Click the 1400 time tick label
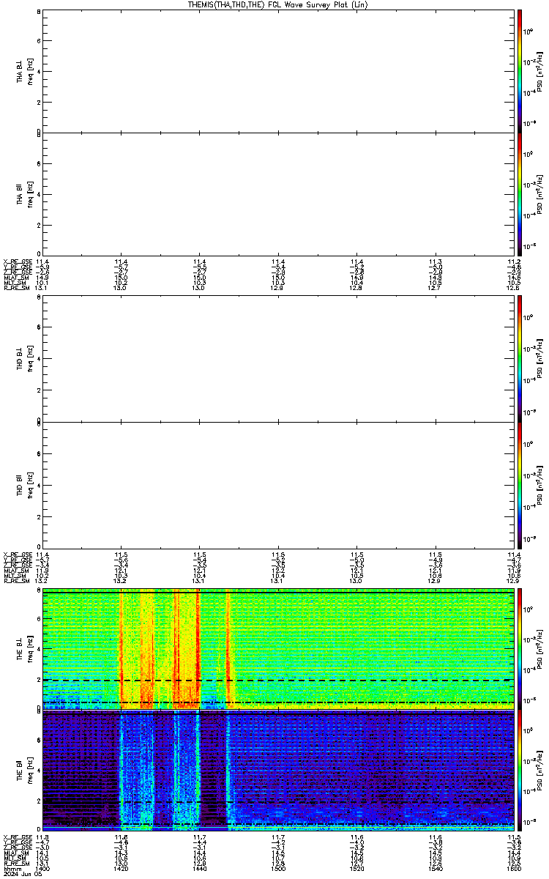Screen dimensions: 549x879 click(43, 869)
